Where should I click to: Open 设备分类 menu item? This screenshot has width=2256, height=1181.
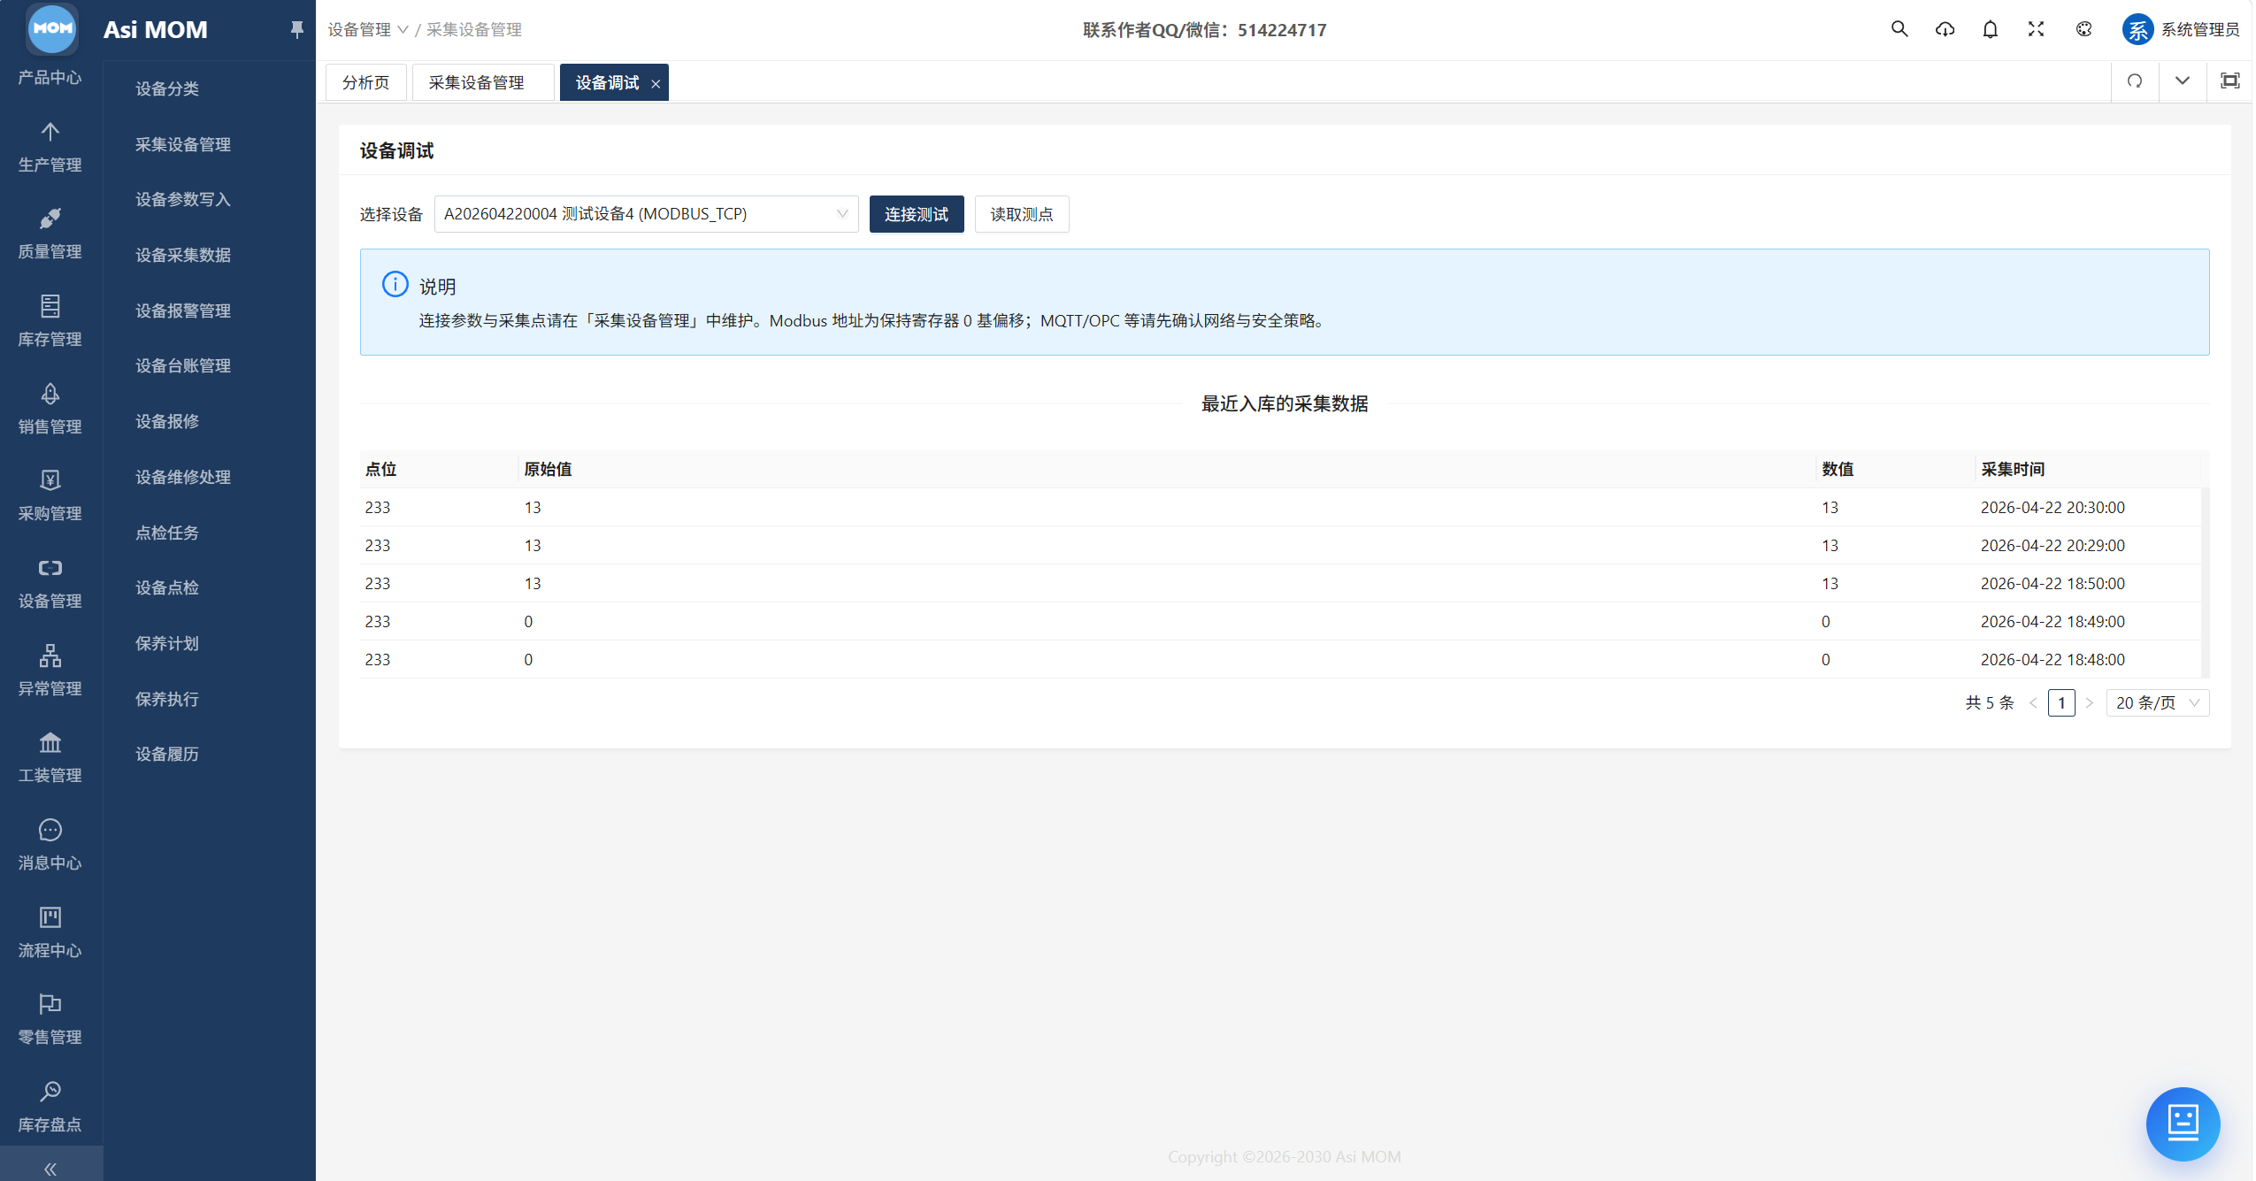tap(167, 88)
